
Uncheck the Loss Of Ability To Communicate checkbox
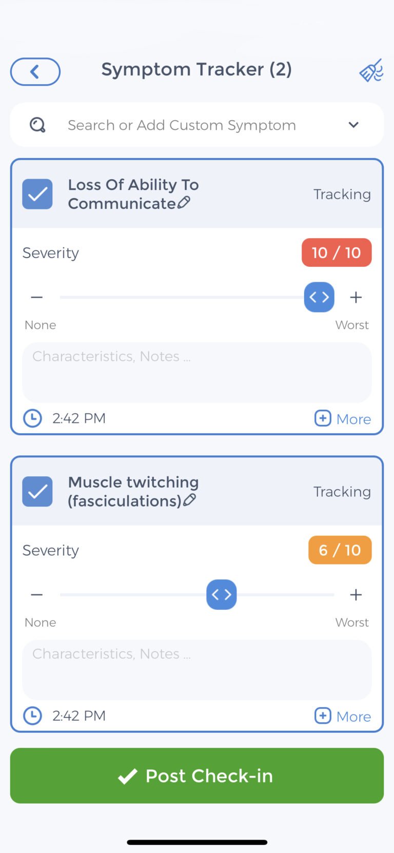pyautogui.click(x=37, y=194)
